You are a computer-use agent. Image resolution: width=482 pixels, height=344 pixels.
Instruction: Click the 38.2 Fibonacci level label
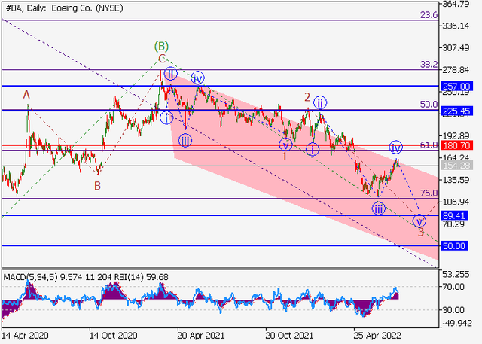(x=429, y=64)
